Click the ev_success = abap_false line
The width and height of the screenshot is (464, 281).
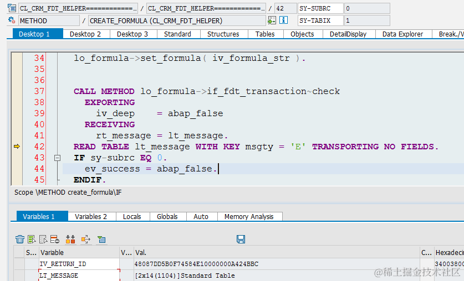coord(151,169)
